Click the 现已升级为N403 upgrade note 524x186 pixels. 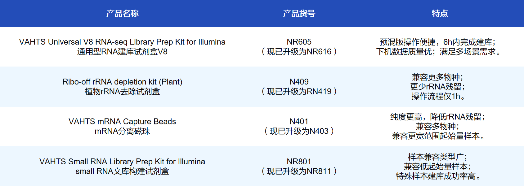(x=299, y=131)
